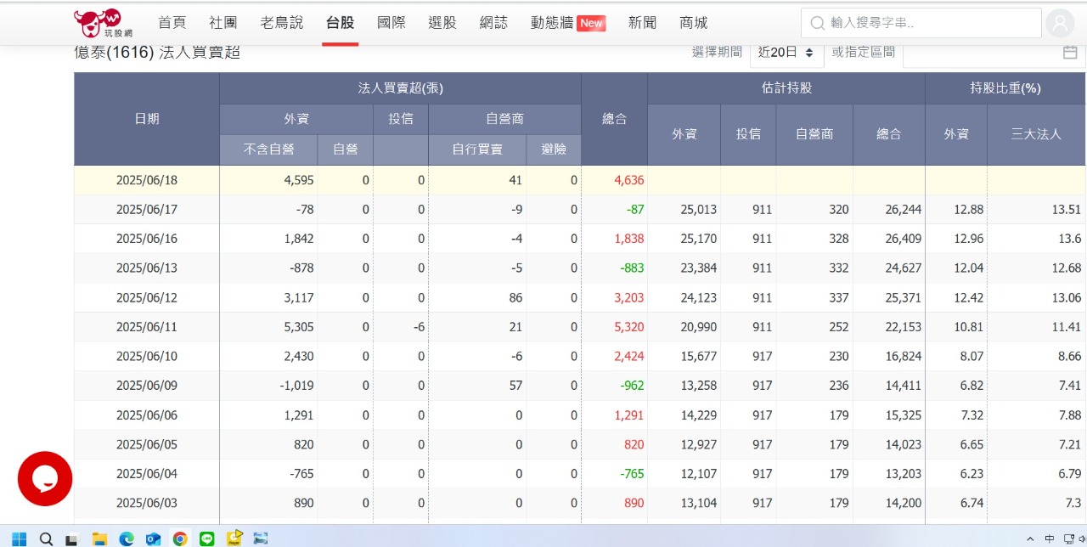1087x547 pixels.
Task: Open Outlook from the taskbar
Action: [x=153, y=539]
